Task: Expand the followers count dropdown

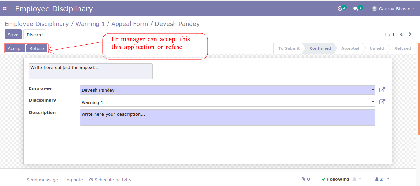Action: [382, 179]
